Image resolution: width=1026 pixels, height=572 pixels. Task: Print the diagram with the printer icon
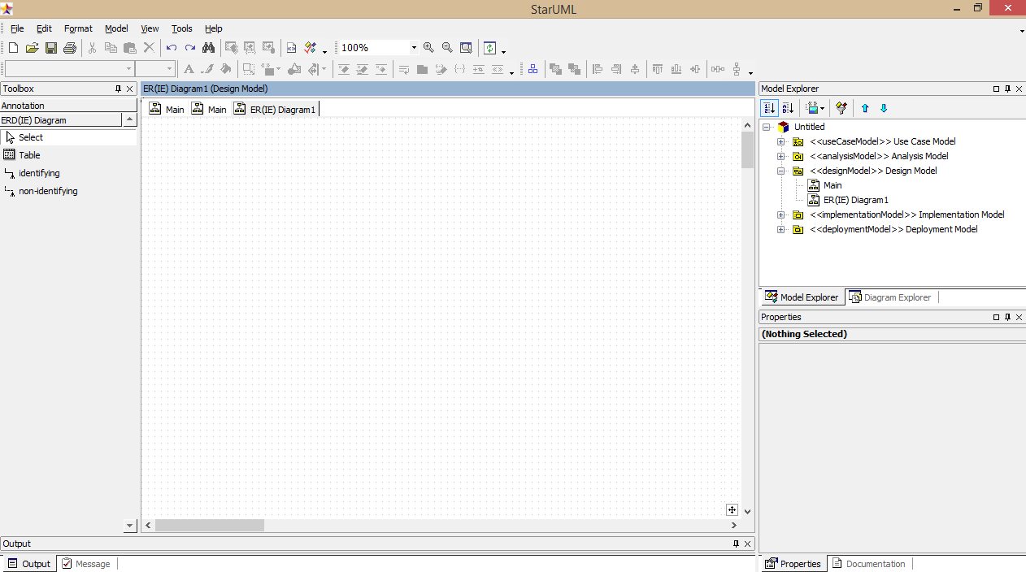70,48
